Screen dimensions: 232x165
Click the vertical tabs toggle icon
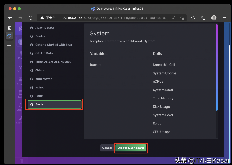pos(9,28)
